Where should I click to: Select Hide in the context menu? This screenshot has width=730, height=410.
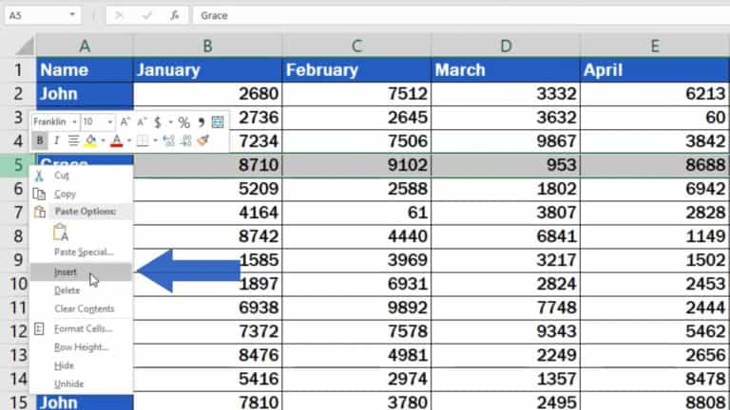[x=63, y=365]
